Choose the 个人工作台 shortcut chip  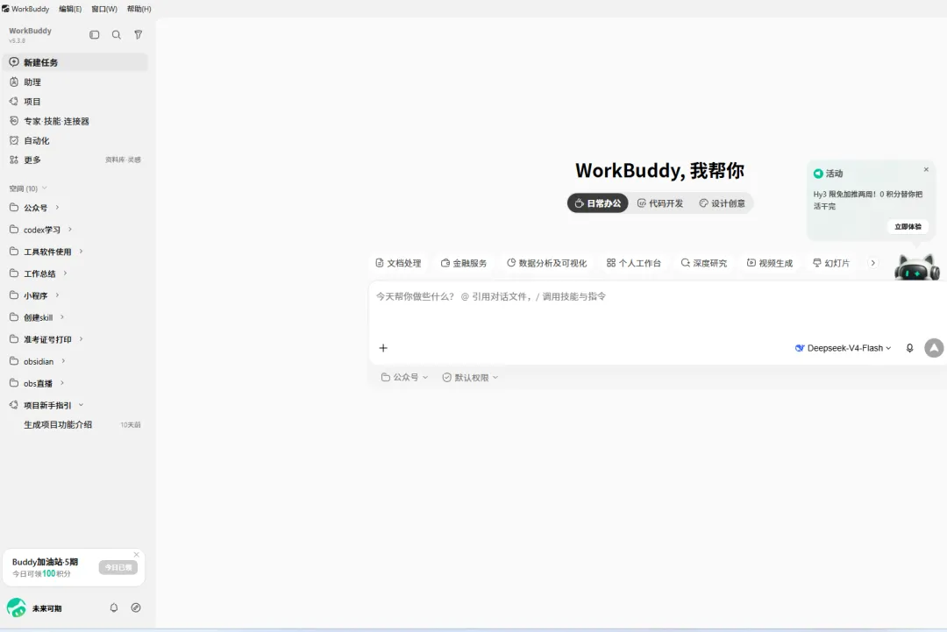click(x=634, y=263)
